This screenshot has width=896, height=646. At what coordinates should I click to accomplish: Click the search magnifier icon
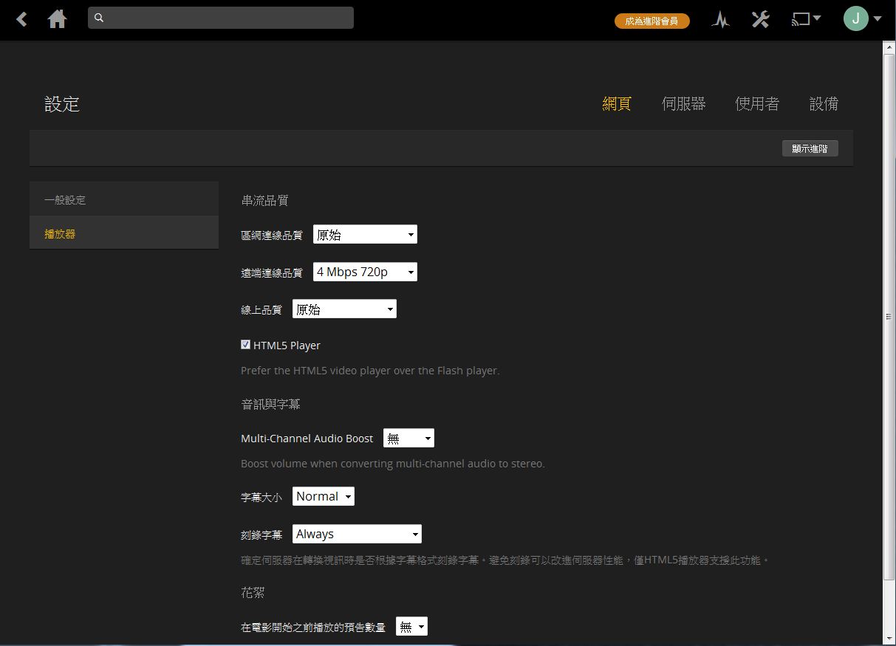[x=100, y=18]
